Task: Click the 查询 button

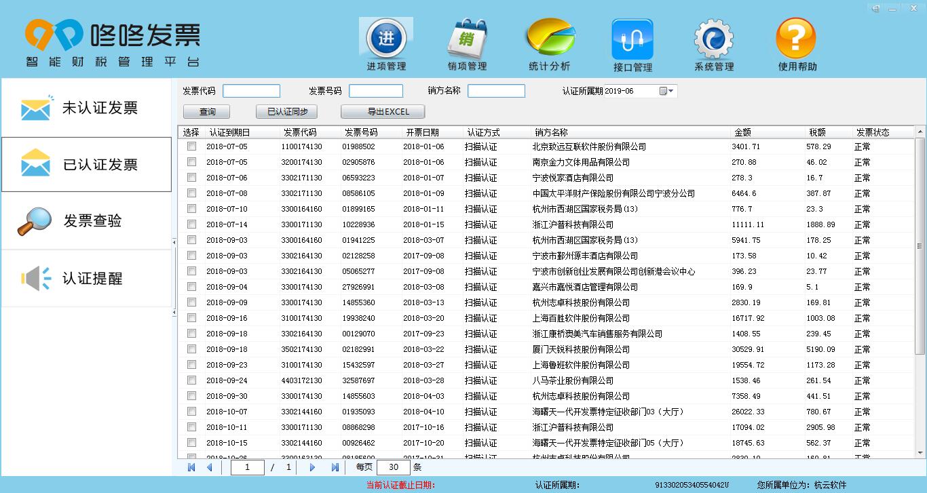Action: pyautogui.click(x=207, y=112)
